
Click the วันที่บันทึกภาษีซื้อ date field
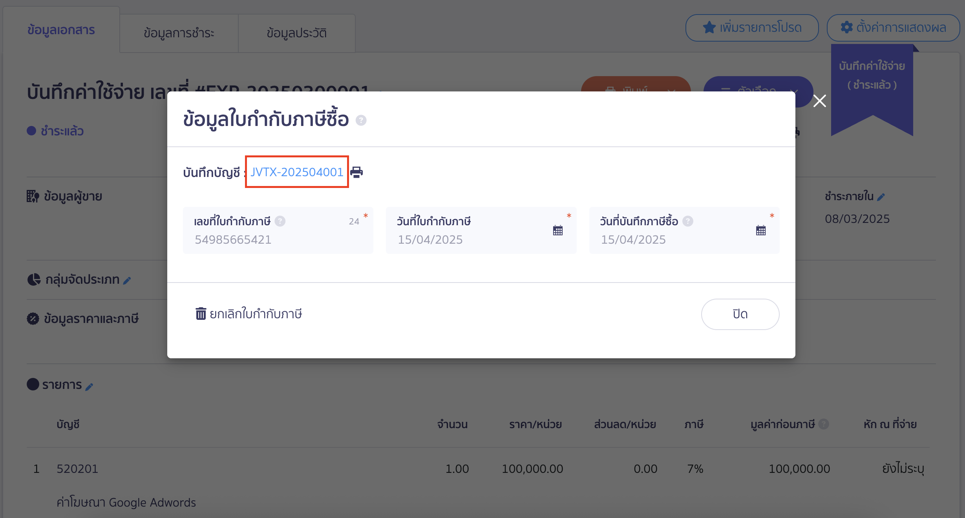[684, 230]
